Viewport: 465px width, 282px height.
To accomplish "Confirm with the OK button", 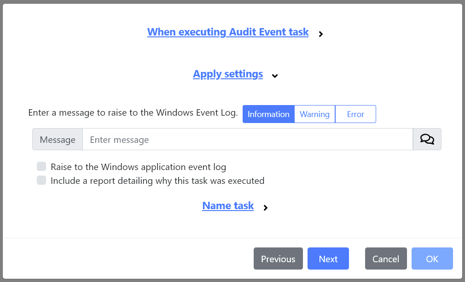I will click(432, 258).
